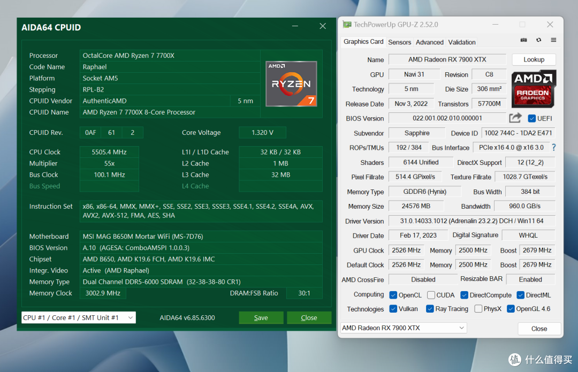Screen dimensions: 578x372
Task: Click the Multiplier 55x value
Action: (109, 163)
